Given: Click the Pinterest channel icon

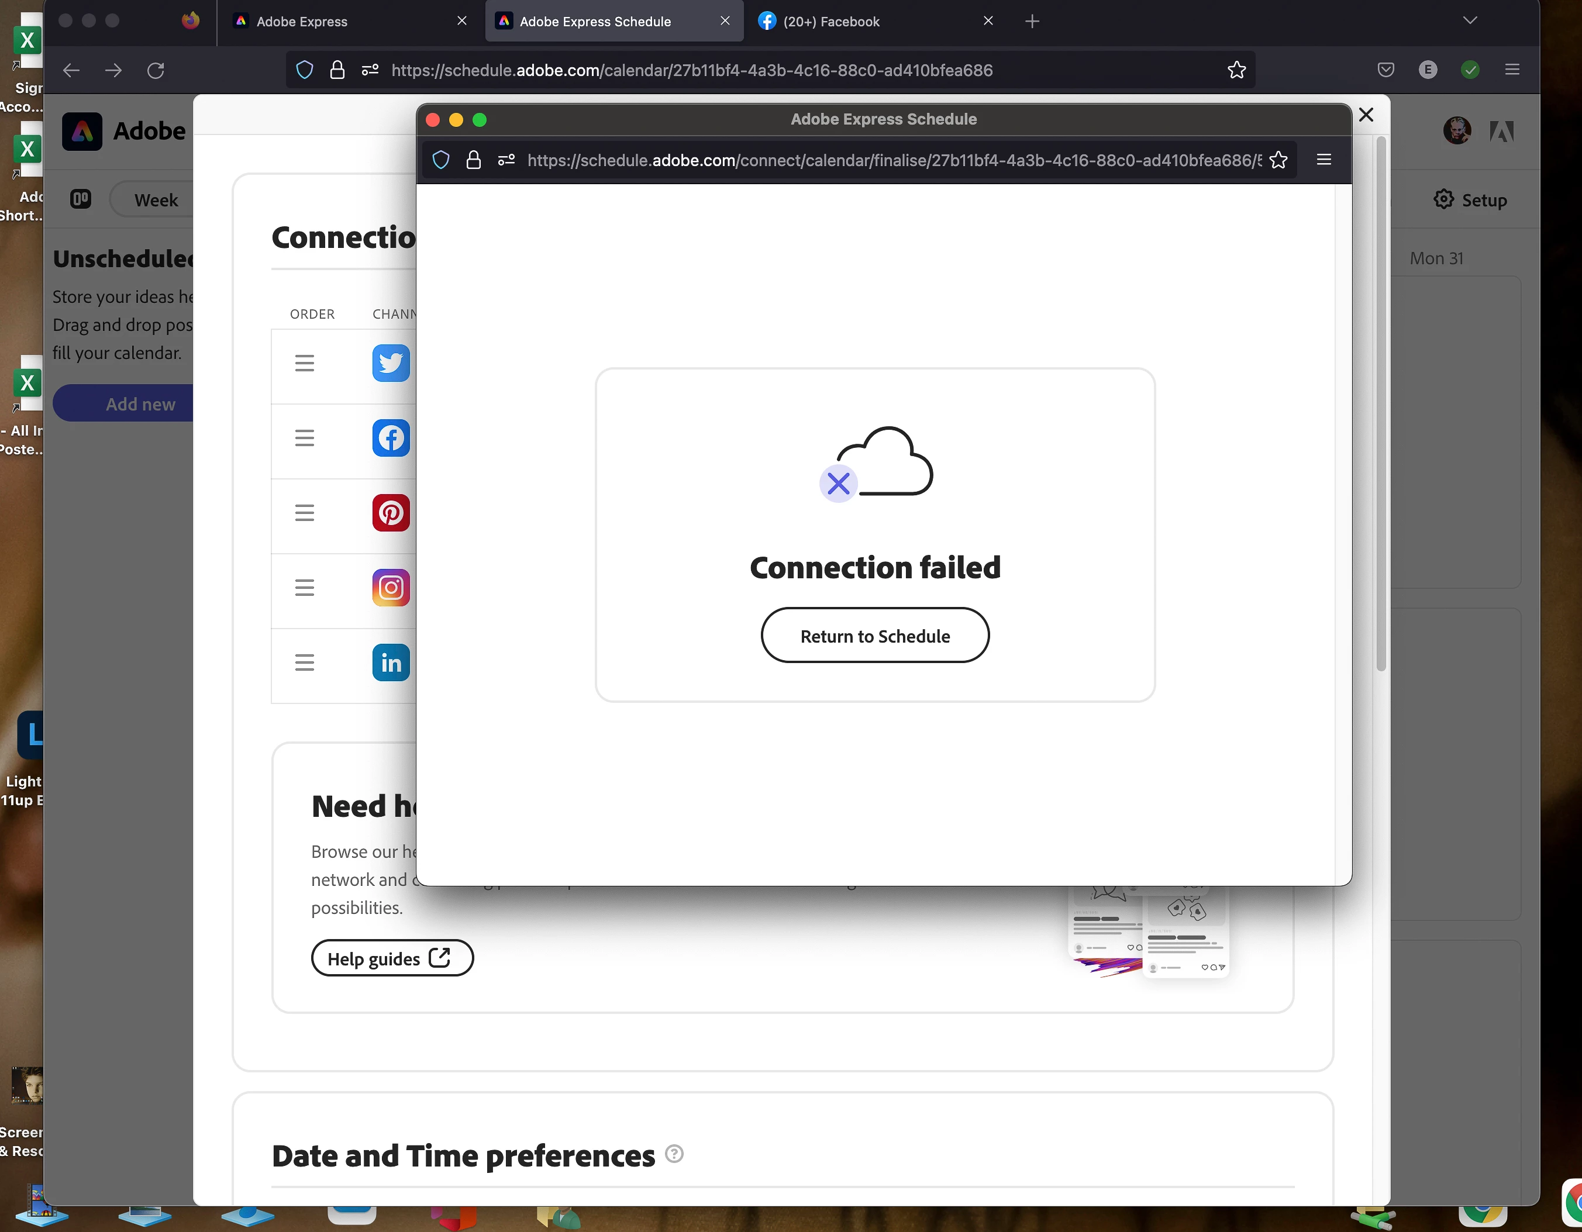Looking at the screenshot, I should (x=391, y=513).
